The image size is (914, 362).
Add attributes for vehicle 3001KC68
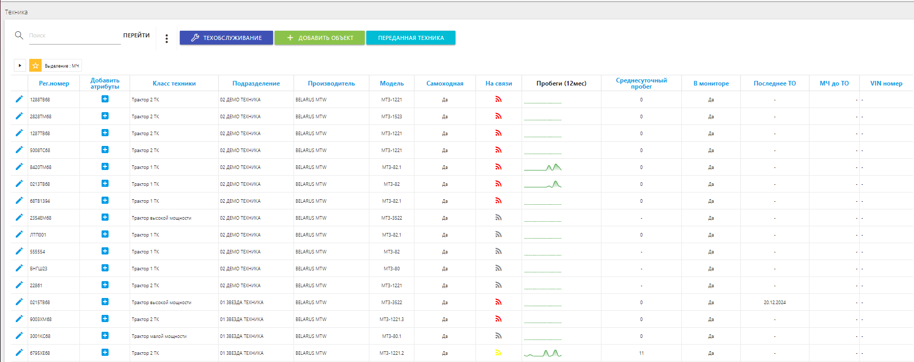[105, 336]
